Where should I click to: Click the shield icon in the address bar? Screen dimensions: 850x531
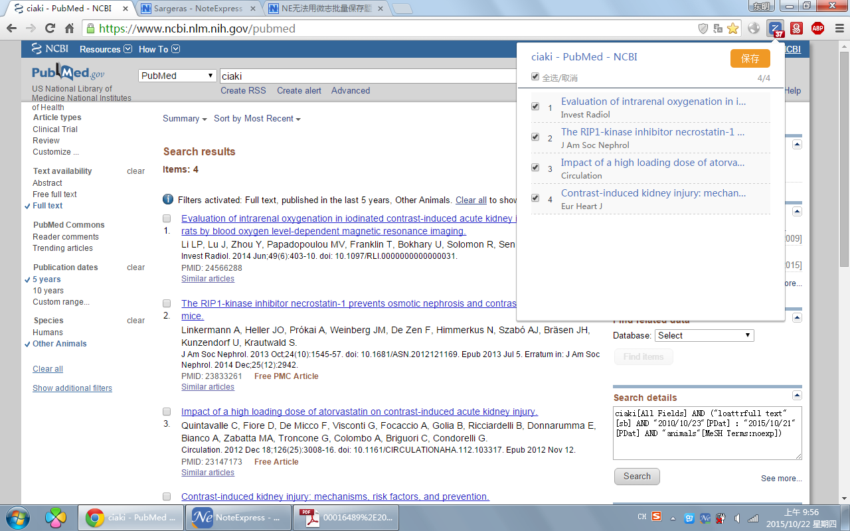tap(703, 29)
